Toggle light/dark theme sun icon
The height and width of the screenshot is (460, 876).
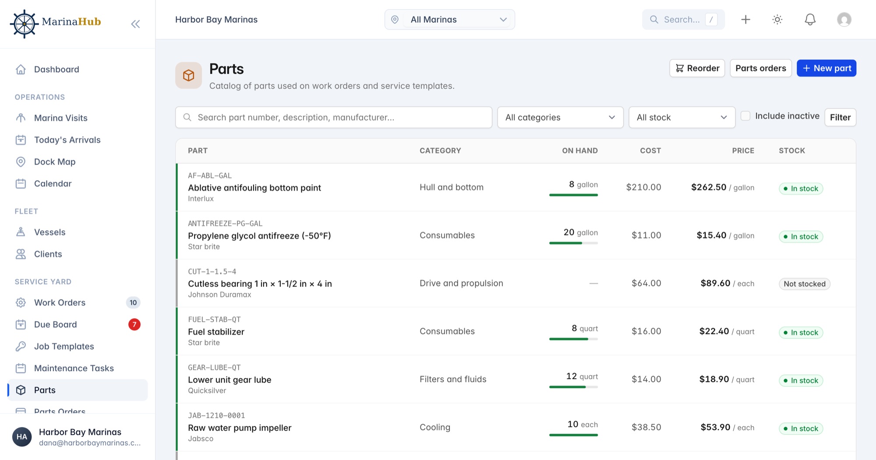[777, 20]
